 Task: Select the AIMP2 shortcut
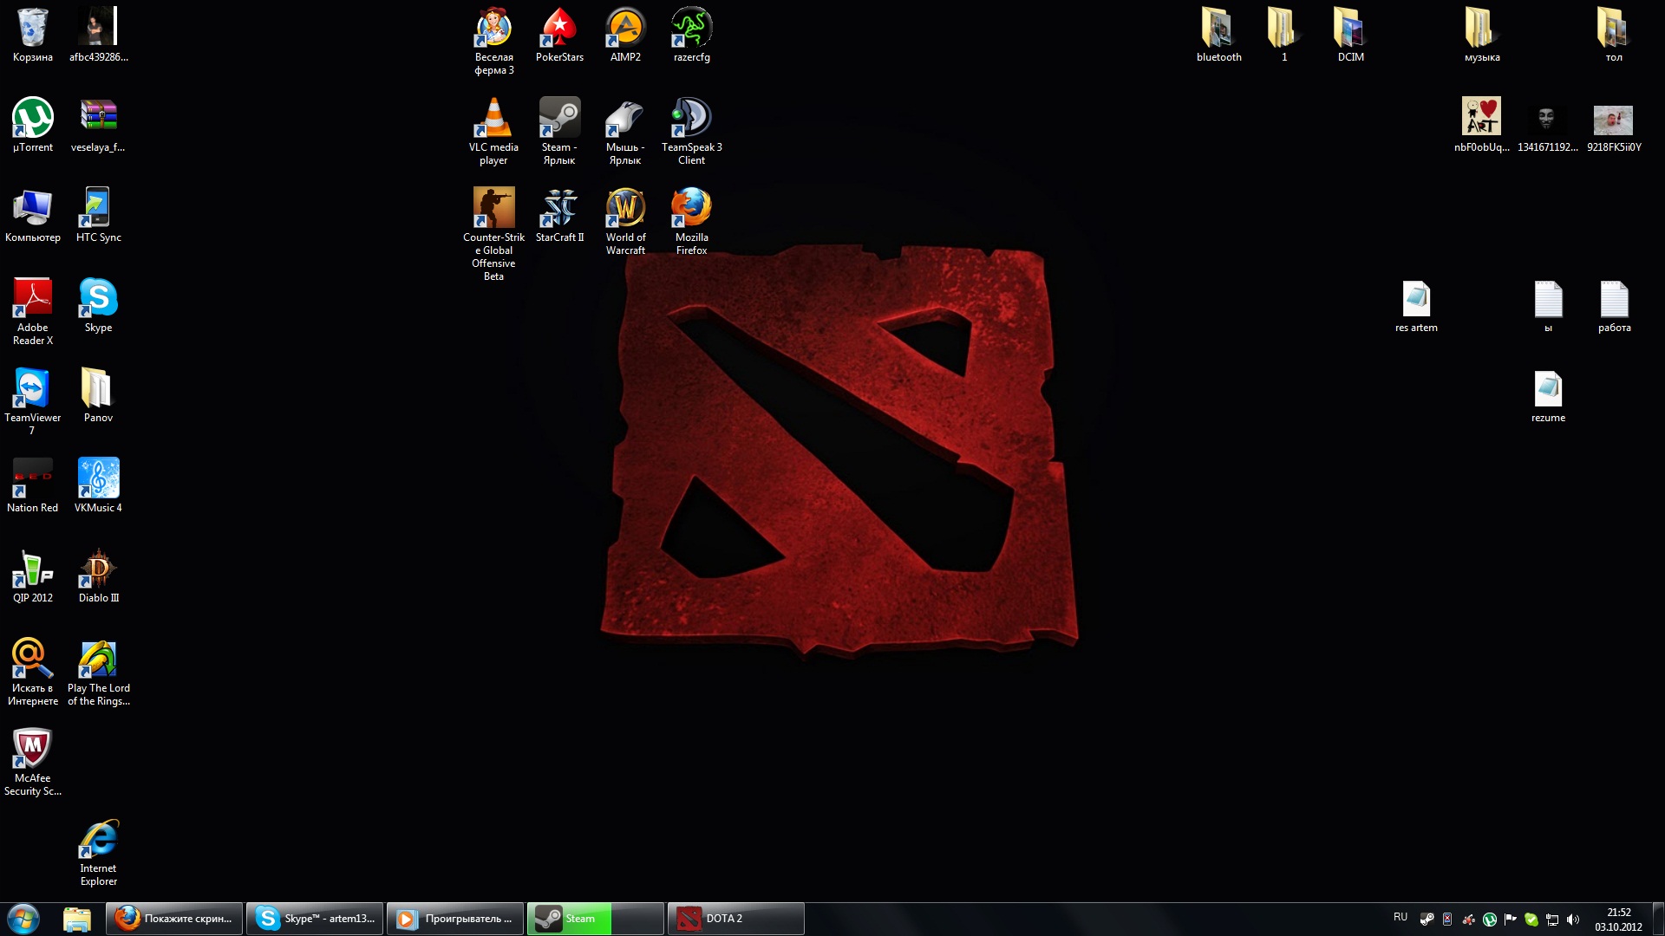pos(626,35)
